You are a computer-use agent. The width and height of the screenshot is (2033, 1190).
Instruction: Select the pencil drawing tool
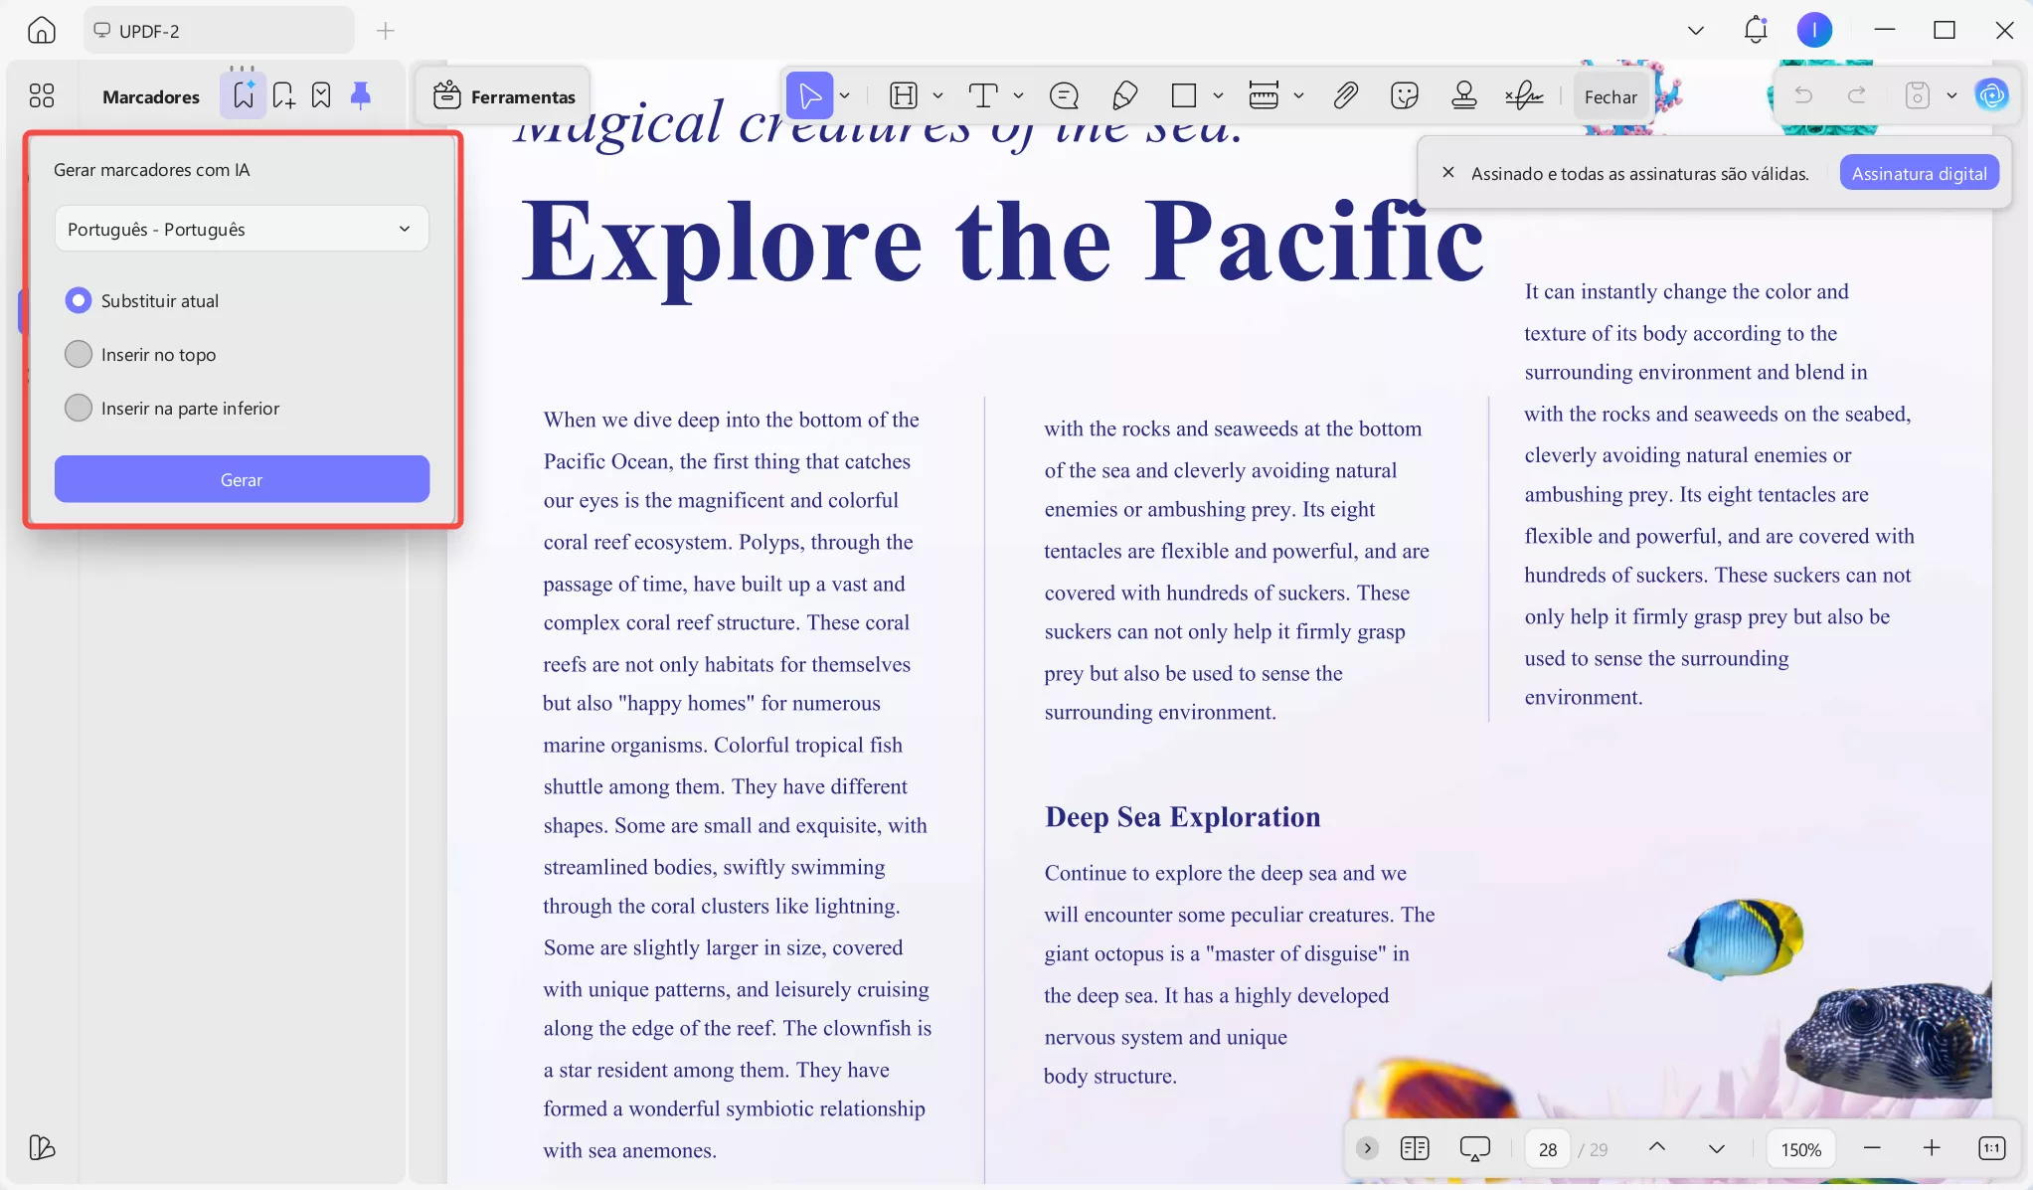tap(1124, 95)
